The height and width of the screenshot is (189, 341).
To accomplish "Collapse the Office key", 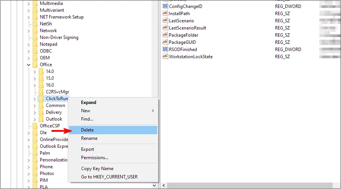I will pyautogui.click(x=28, y=65).
